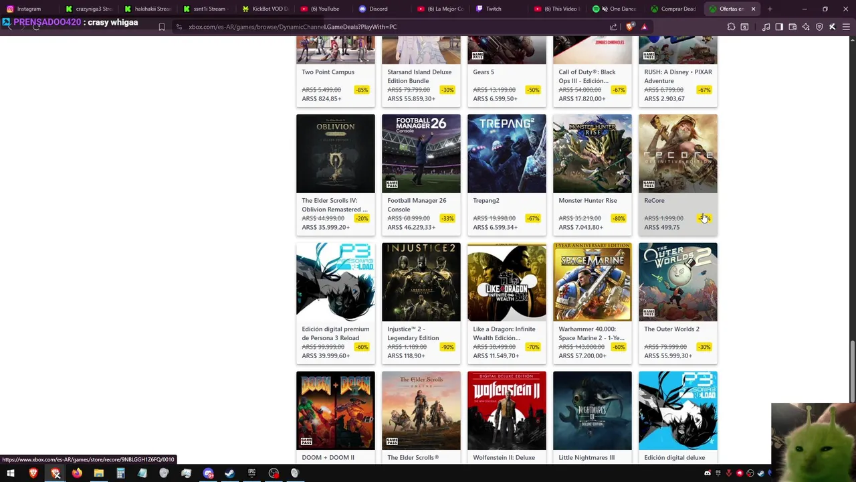856x482 pixels.
Task: Open Like a Dragon Infinite Wealth cover
Action: tap(507, 282)
